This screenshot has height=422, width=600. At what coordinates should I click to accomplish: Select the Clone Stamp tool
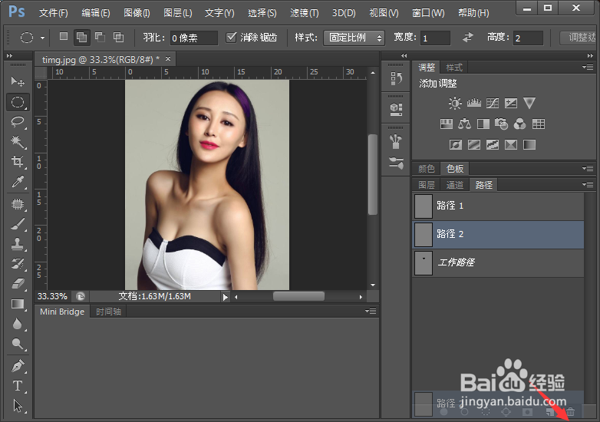tap(18, 244)
